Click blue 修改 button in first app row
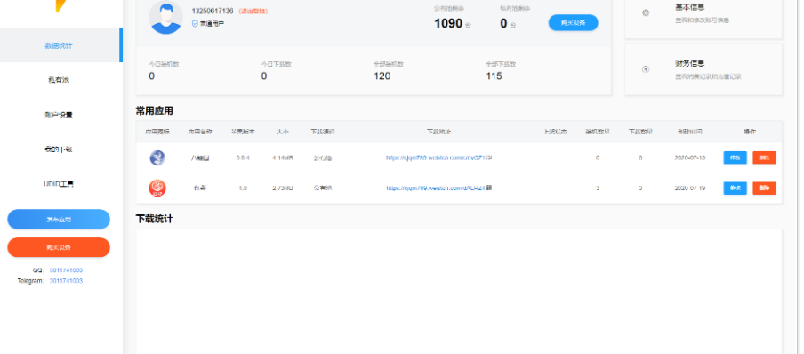The height and width of the screenshot is (354, 804). click(735, 157)
